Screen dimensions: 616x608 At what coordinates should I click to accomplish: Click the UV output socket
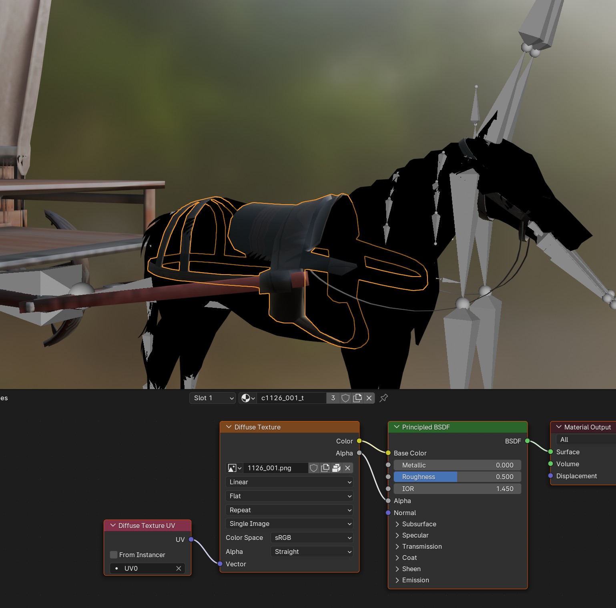coord(191,540)
